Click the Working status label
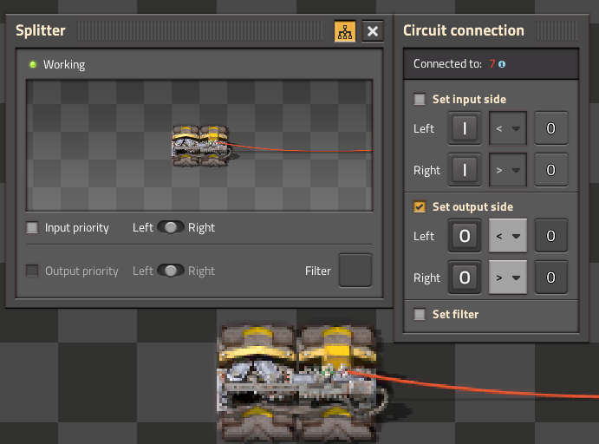Screen dimensions: 599x444 click(64, 64)
